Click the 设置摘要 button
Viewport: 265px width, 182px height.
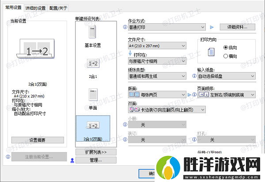click(38, 140)
